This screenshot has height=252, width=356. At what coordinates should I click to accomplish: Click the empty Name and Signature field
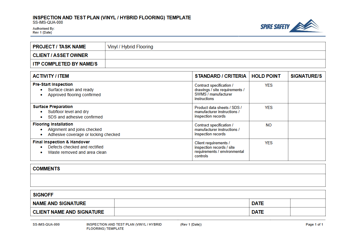tap(182, 203)
